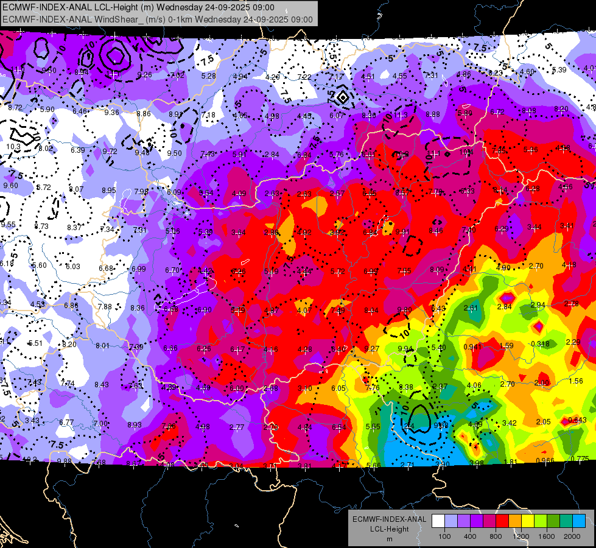Click the 0.941 data point value
The image size is (596, 548).
472,347
